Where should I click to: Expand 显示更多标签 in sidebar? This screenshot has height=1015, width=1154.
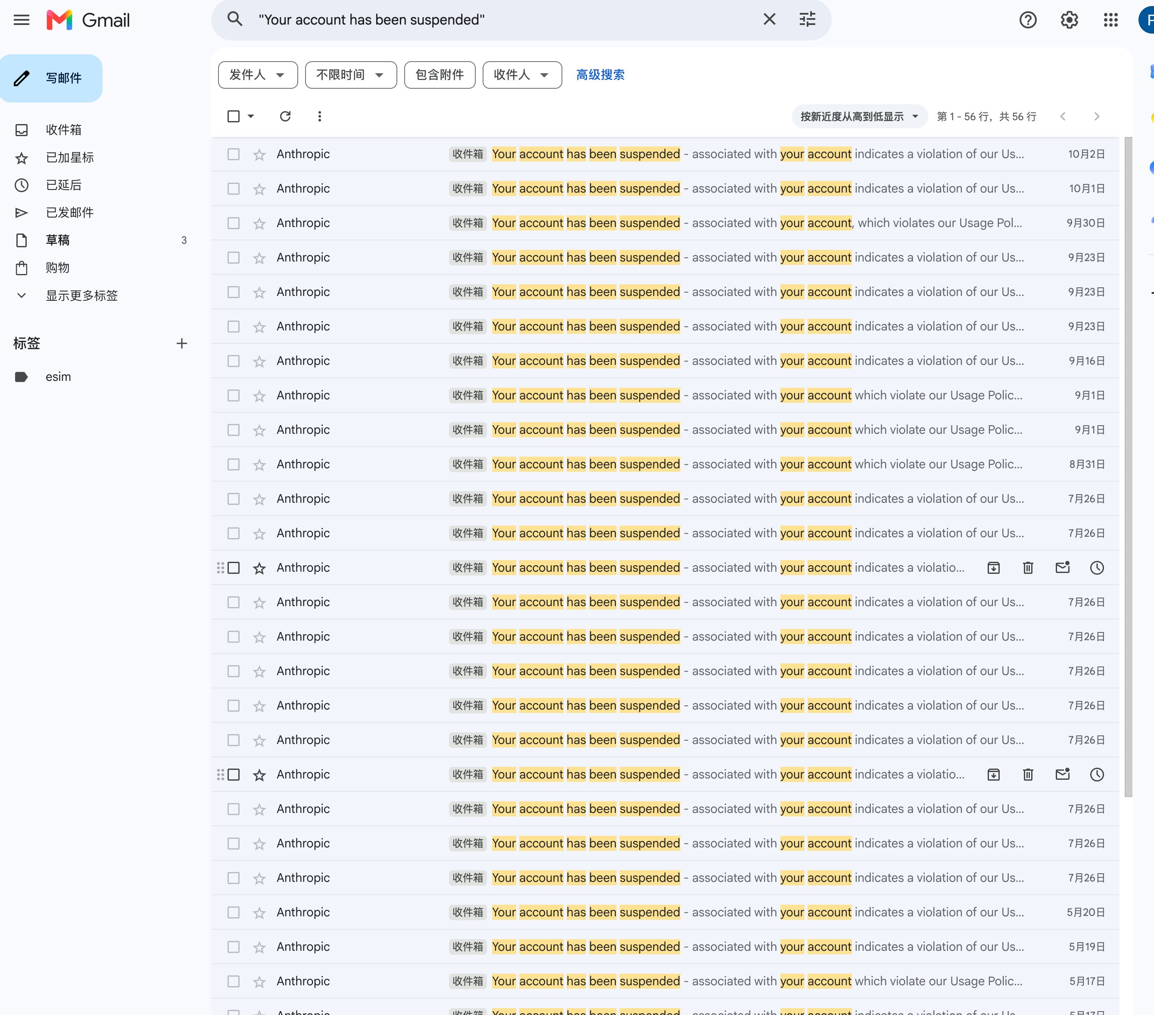point(81,295)
